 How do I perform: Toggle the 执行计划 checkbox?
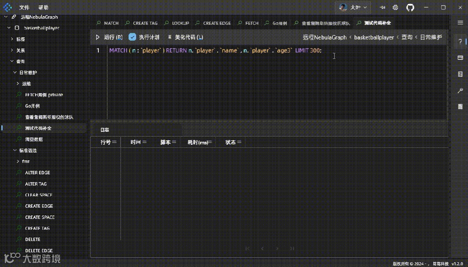tap(133, 37)
